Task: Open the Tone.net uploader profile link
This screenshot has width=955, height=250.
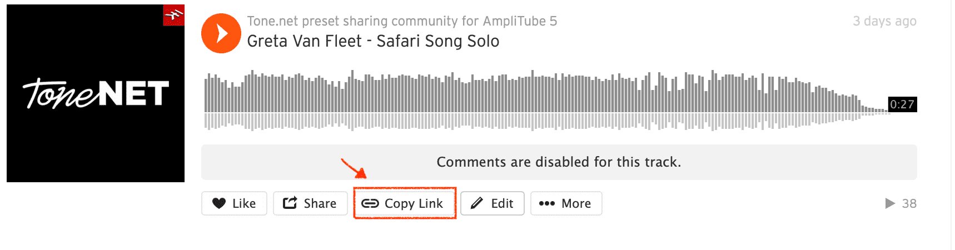Action: (x=402, y=21)
